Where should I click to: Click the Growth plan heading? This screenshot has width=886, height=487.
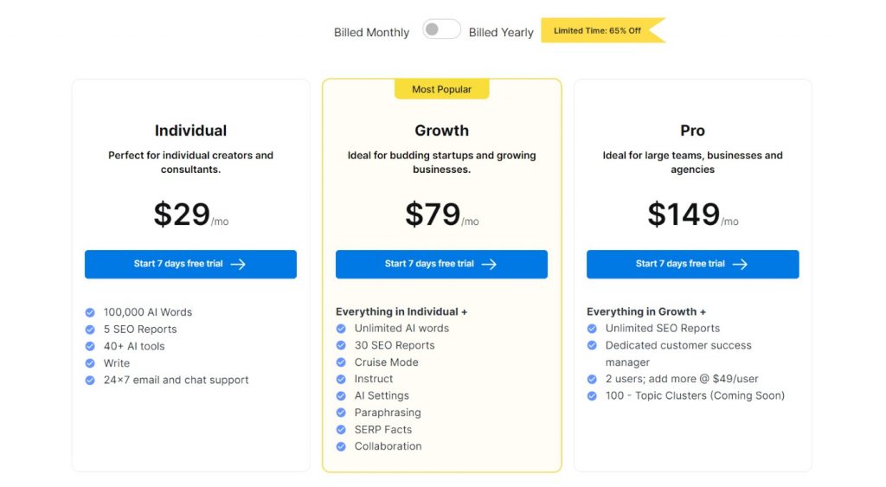pyautogui.click(x=441, y=131)
